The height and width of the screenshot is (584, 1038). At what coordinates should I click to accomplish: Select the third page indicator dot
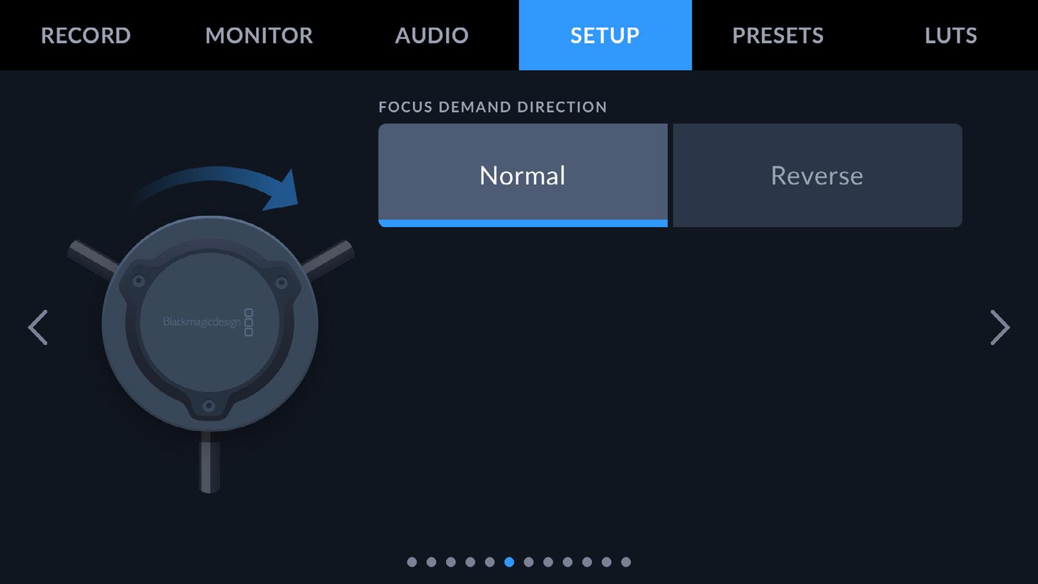tap(451, 562)
